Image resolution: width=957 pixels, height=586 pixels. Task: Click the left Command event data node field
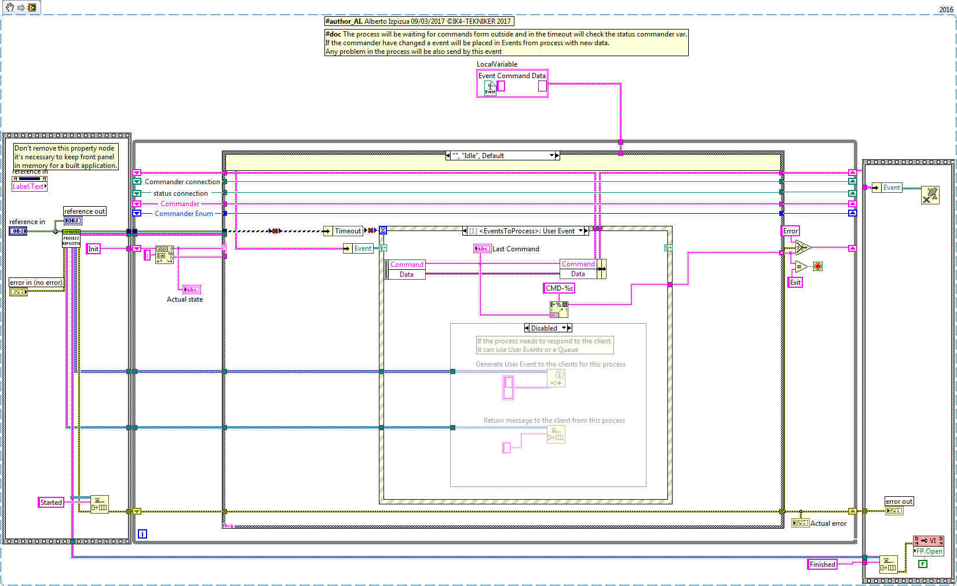[407, 265]
